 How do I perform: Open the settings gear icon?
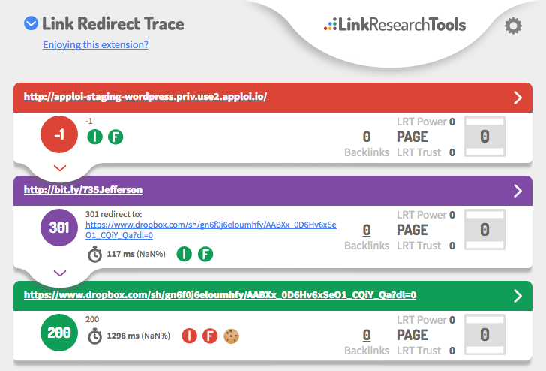click(513, 26)
